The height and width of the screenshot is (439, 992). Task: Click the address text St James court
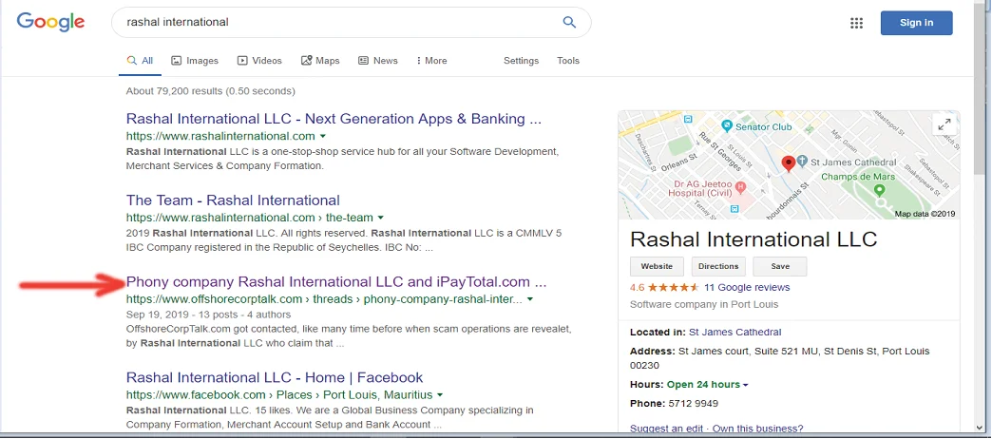(x=779, y=358)
